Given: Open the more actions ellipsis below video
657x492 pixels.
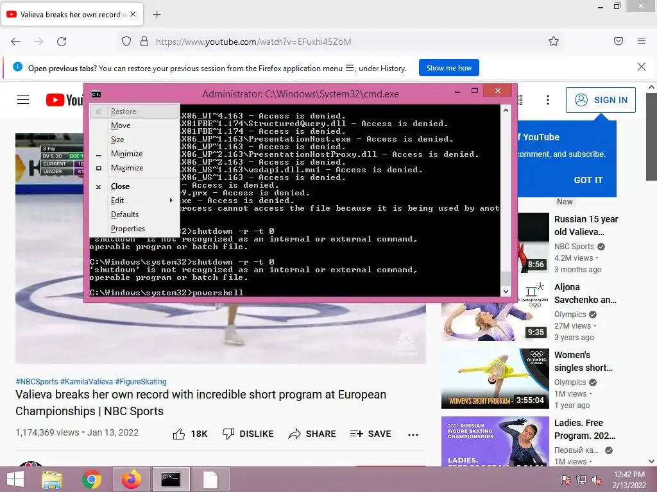Looking at the screenshot, I should pyautogui.click(x=413, y=435).
